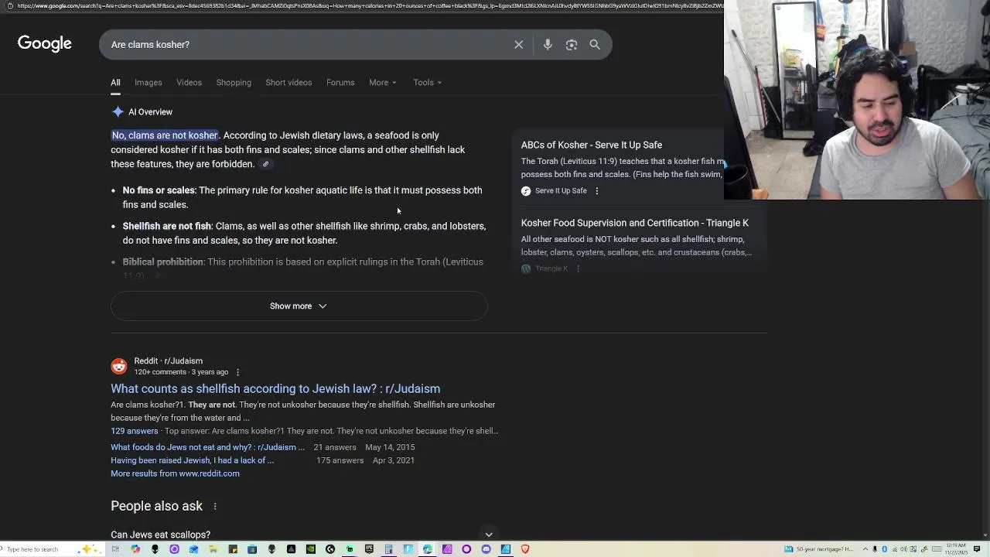The image size is (990, 557).
Task: Open '50-year mortgage?' news widget in taskbar
Action: [x=819, y=549]
